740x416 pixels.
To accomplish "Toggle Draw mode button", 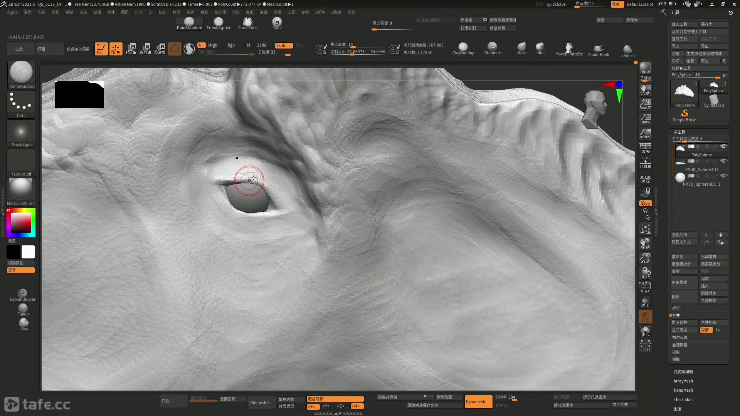I will pyautogui.click(x=116, y=49).
